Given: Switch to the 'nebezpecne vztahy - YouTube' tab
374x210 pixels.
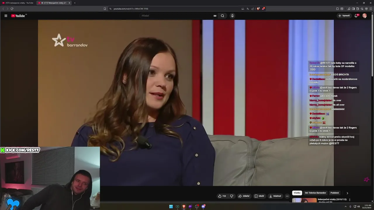Looking at the screenshot, I should (18, 3).
